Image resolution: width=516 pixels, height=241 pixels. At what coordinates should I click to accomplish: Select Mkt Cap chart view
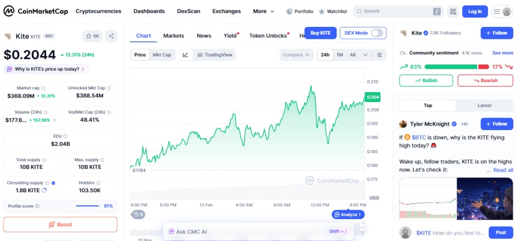tap(162, 55)
